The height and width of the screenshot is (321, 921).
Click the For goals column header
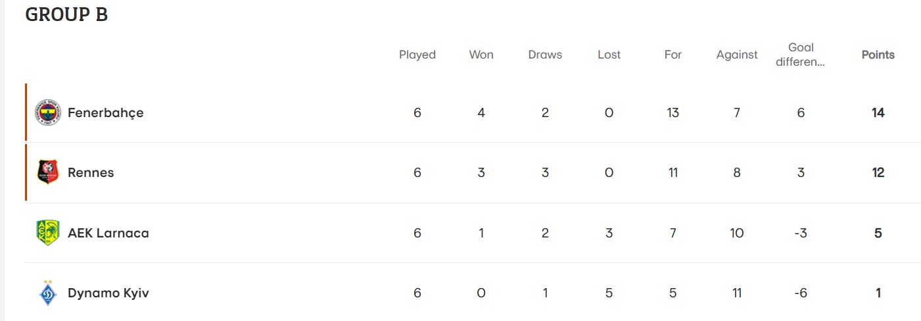(673, 55)
